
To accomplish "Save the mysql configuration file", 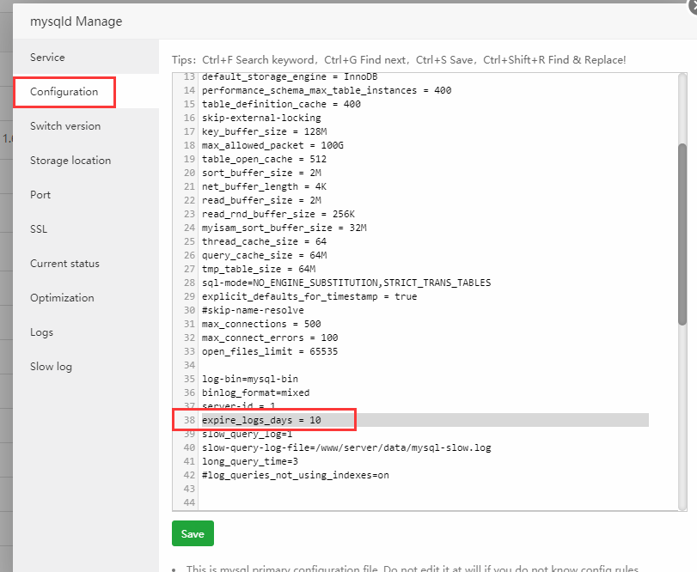I will 193,533.
